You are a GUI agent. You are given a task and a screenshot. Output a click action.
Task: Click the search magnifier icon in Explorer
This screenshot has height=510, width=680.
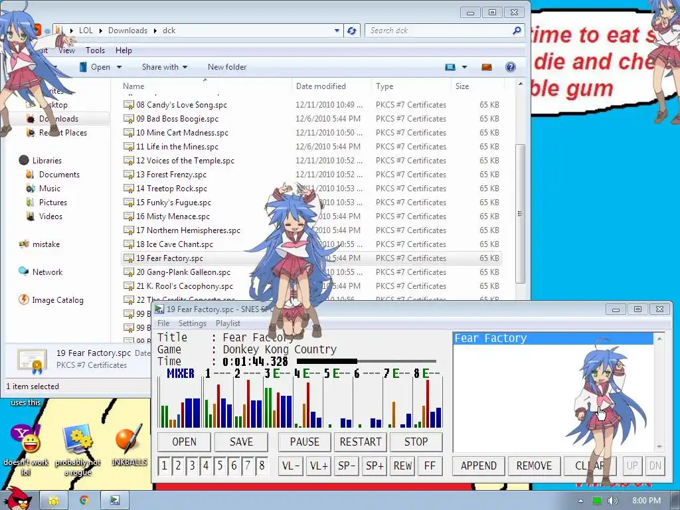click(x=517, y=31)
